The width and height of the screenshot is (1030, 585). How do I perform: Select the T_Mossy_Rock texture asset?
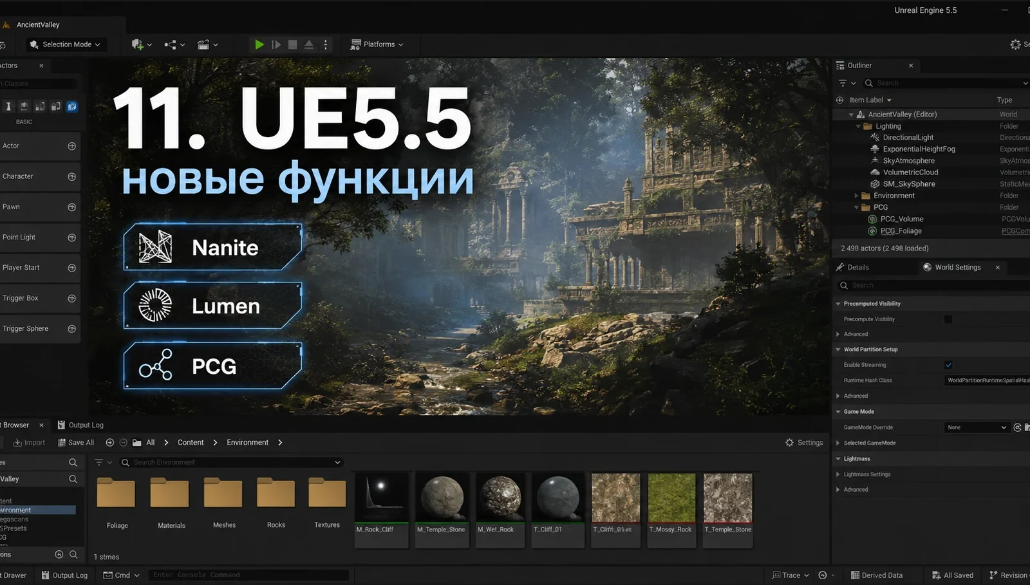[x=671, y=510]
